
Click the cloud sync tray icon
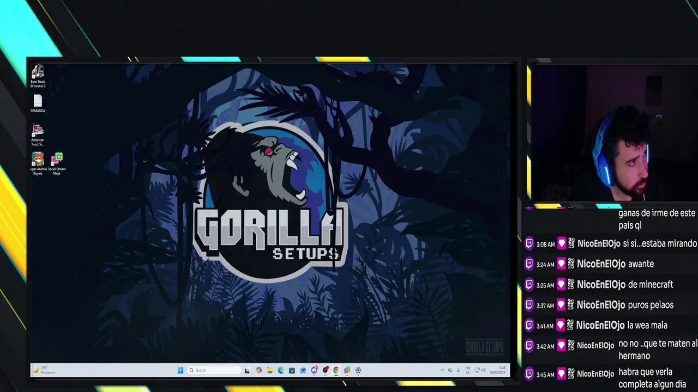450,370
